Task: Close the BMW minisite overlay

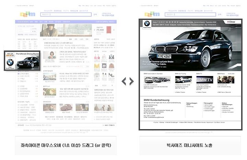Action: pos(231,22)
